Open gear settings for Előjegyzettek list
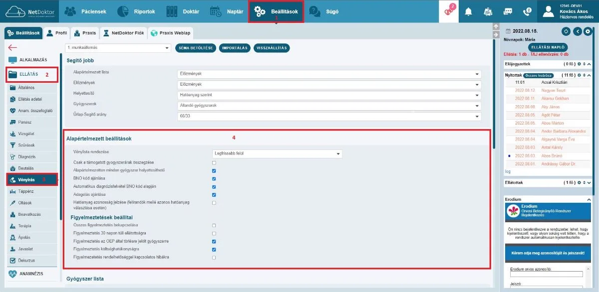Screen dimensions: 599x292 [x=579, y=64]
